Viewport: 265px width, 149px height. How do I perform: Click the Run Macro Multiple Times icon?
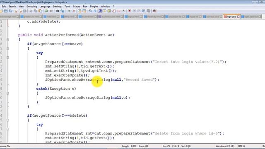click(x=144, y=11)
